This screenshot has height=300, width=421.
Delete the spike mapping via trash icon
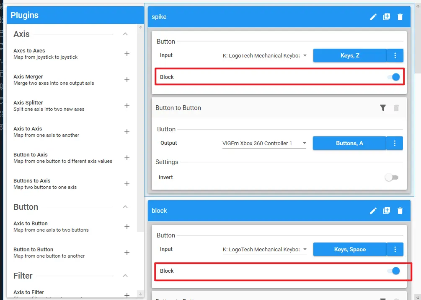[x=400, y=17]
